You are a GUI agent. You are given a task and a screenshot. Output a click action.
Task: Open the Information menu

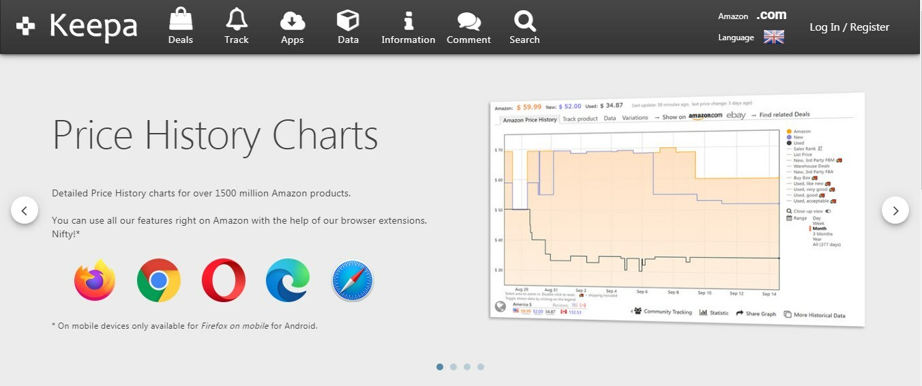tap(408, 27)
